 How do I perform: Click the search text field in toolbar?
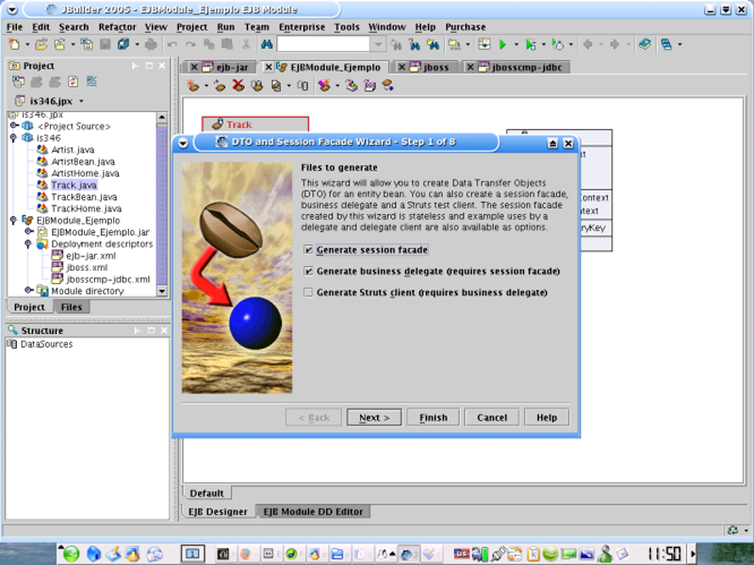[x=322, y=44]
